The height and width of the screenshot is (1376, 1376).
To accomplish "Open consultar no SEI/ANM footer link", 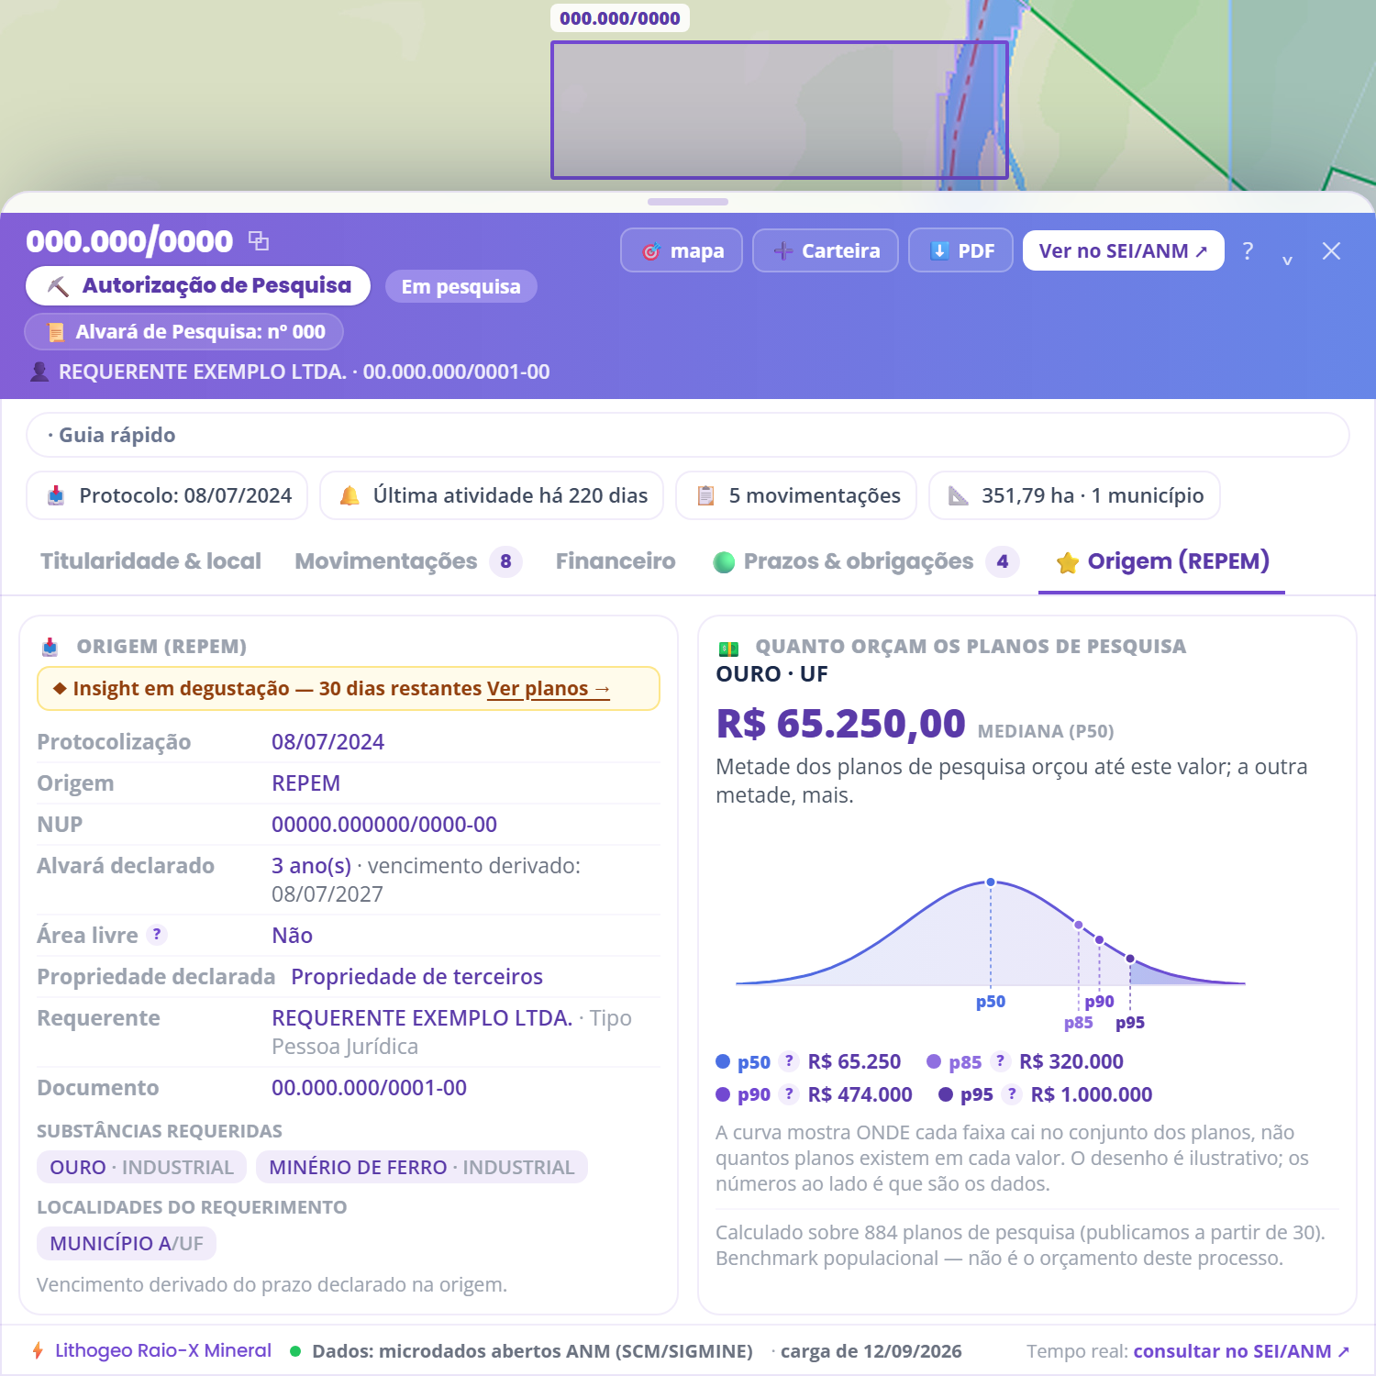I will tap(1242, 1351).
